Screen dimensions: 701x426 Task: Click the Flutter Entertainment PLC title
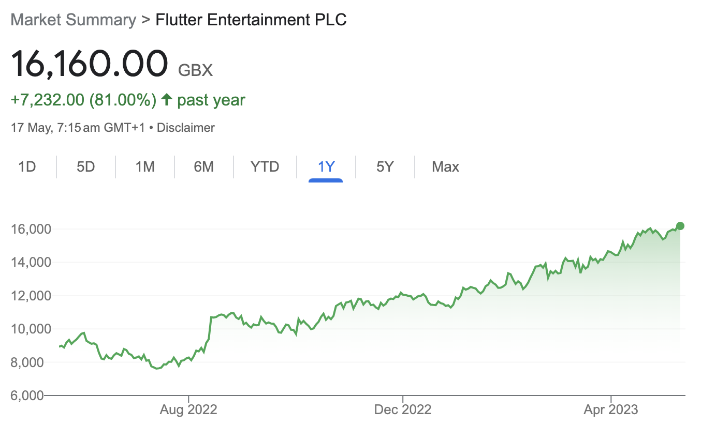click(251, 20)
